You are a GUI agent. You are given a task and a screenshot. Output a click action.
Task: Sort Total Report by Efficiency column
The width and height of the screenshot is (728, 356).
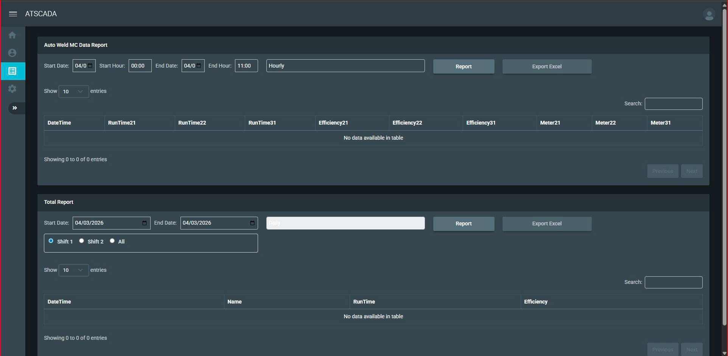611,302
